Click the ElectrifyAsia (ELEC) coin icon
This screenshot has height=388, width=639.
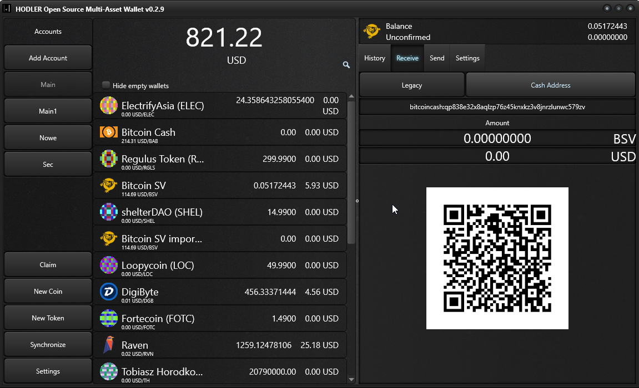[x=109, y=105]
